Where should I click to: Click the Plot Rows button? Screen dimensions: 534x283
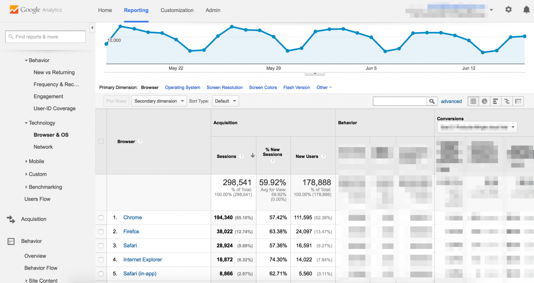tap(116, 101)
